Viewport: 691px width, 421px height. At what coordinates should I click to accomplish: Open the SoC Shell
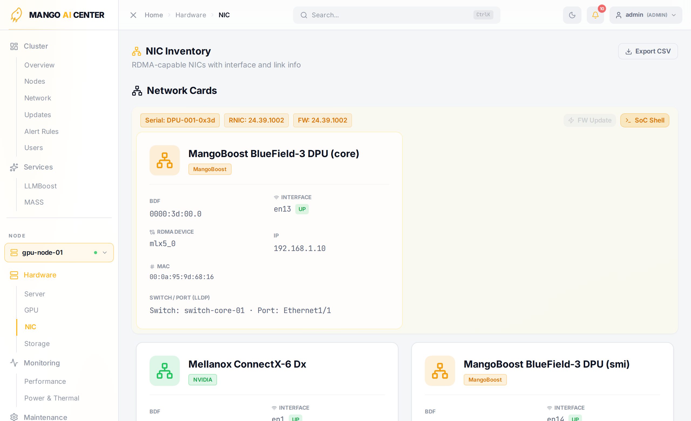coord(645,120)
